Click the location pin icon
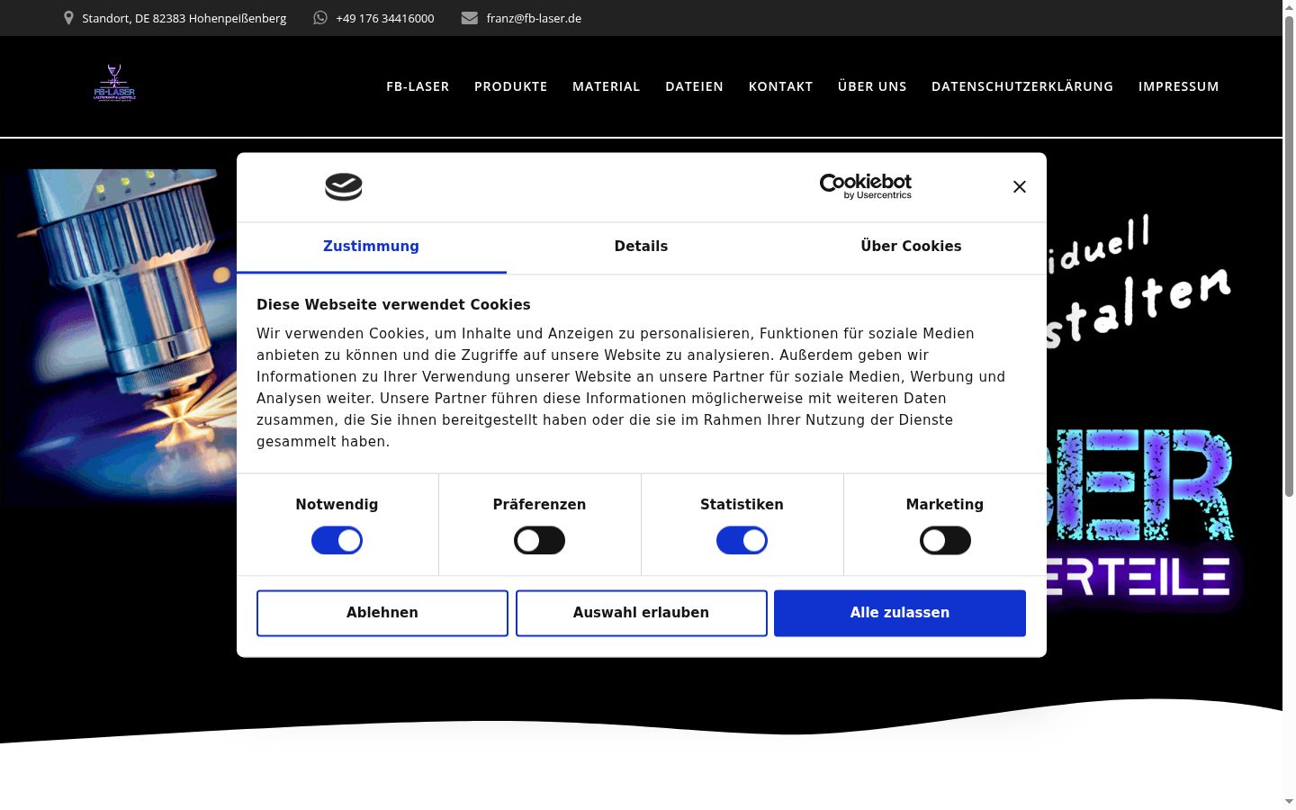Image resolution: width=1296 pixels, height=810 pixels. click(68, 18)
